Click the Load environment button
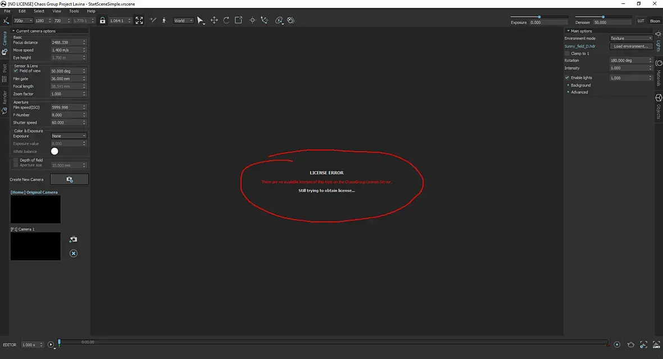 pyautogui.click(x=631, y=46)
